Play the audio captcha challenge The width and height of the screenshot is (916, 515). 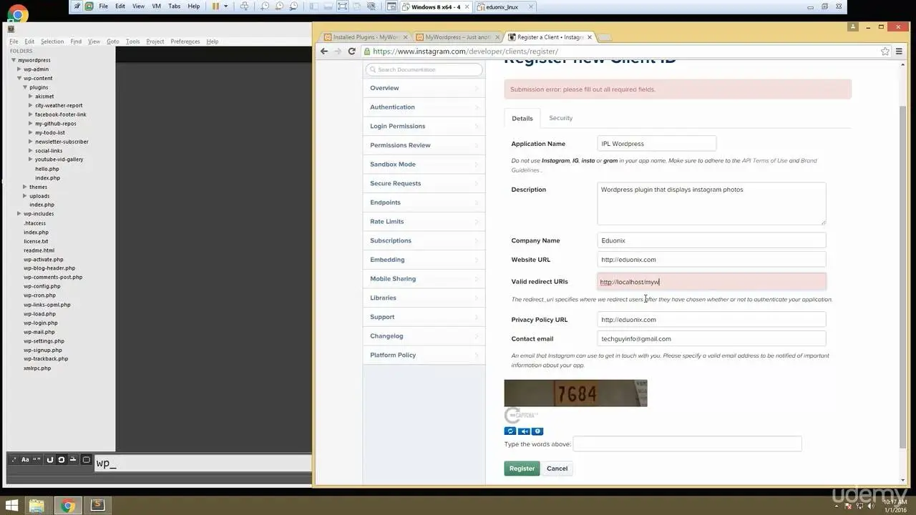(524, 431)
